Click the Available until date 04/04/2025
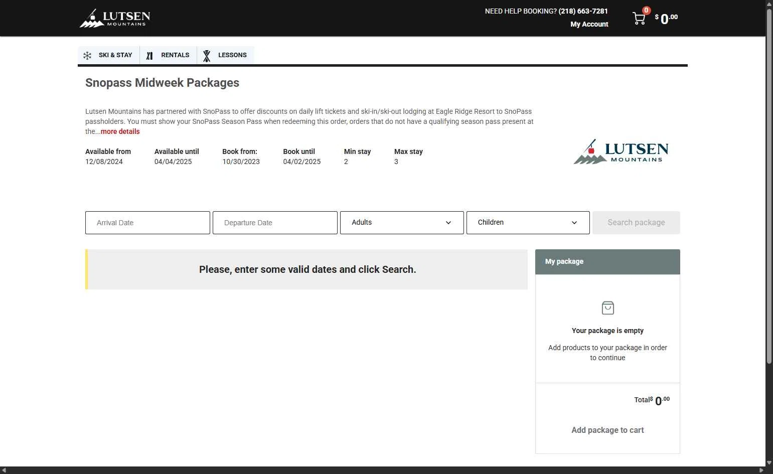This screenshot has width=773, height=474. coord(173,162)
